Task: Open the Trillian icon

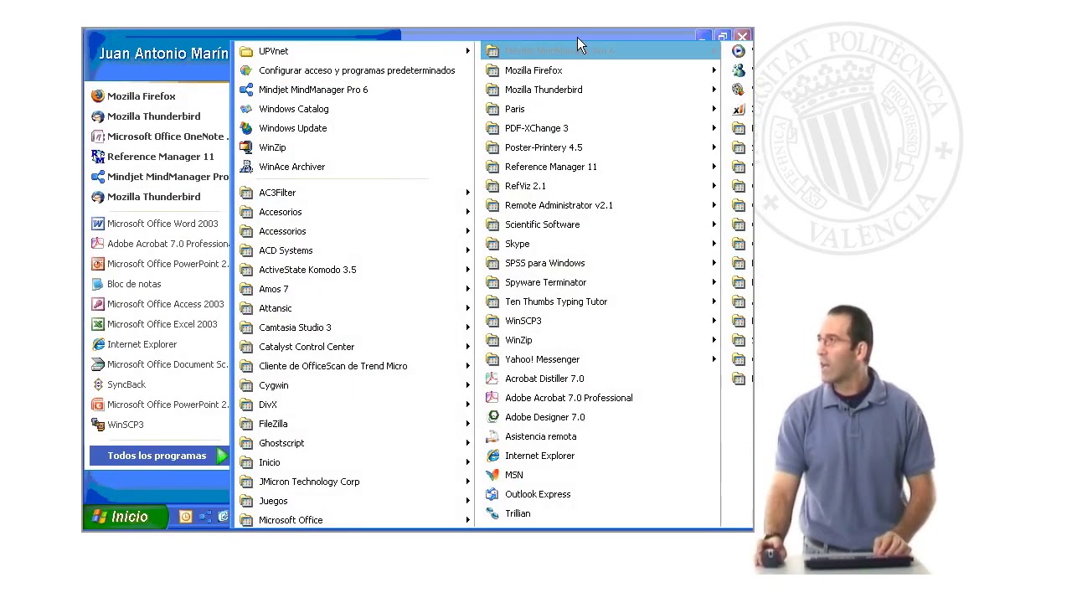Action: coord(492,513)
